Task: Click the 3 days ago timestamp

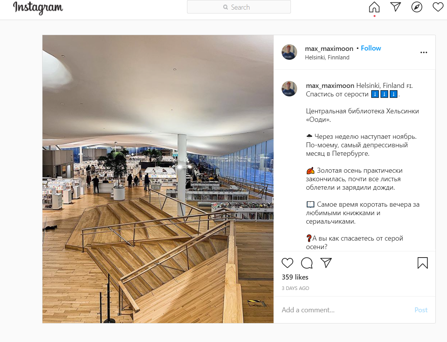Action: pos(295,288)
